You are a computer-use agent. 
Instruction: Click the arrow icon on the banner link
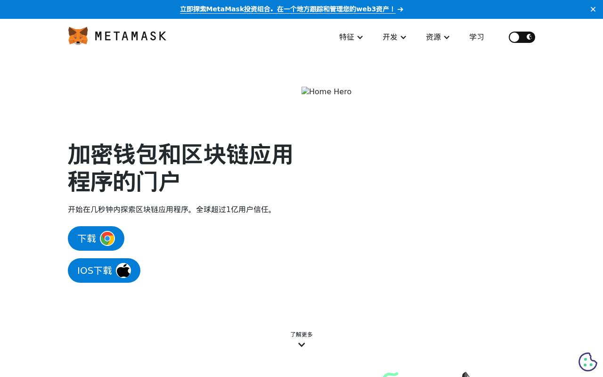[x=400, y=9]
